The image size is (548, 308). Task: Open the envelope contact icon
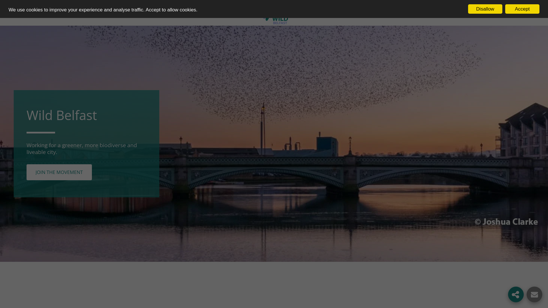(x=534, y=294)
